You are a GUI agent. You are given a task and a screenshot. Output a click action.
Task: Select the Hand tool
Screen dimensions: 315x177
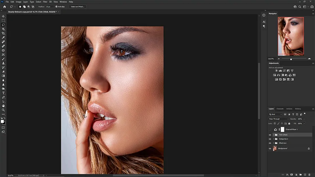pyautogui.click(x=3, y=106)
